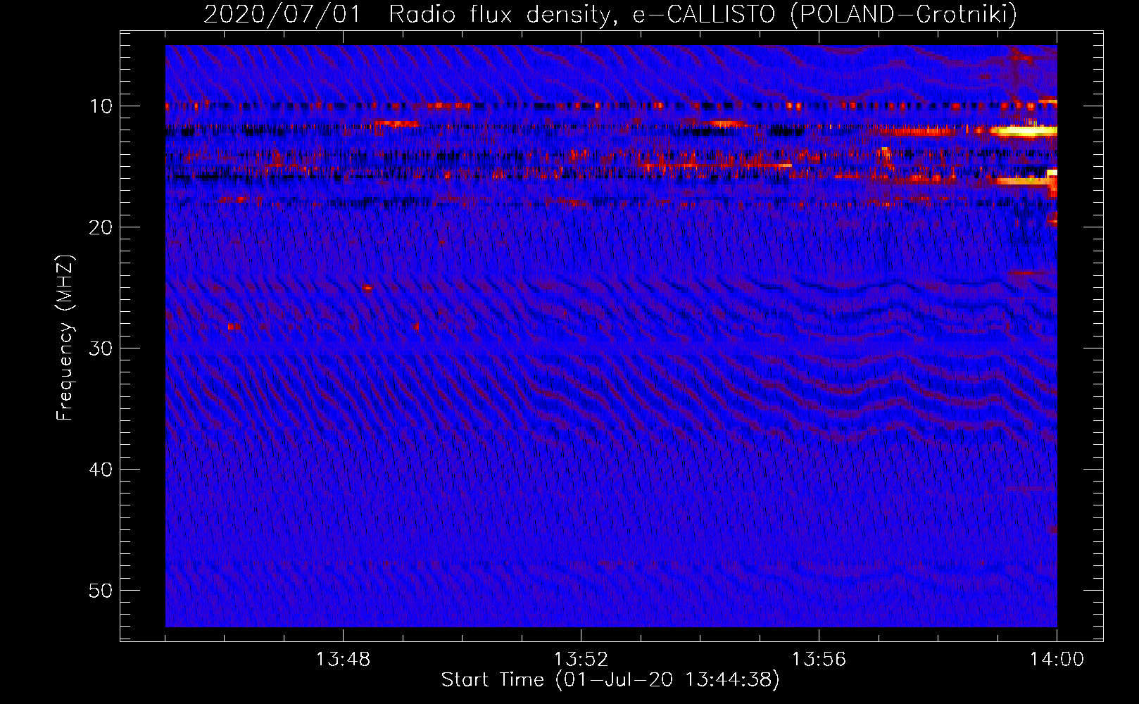Click the 10 MHz frequency tick label
The height and width of the screenshot is (704, 1139).
(101, 106)
